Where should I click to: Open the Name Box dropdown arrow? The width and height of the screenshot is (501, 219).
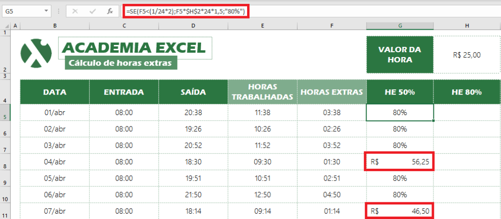pos(46,11)
